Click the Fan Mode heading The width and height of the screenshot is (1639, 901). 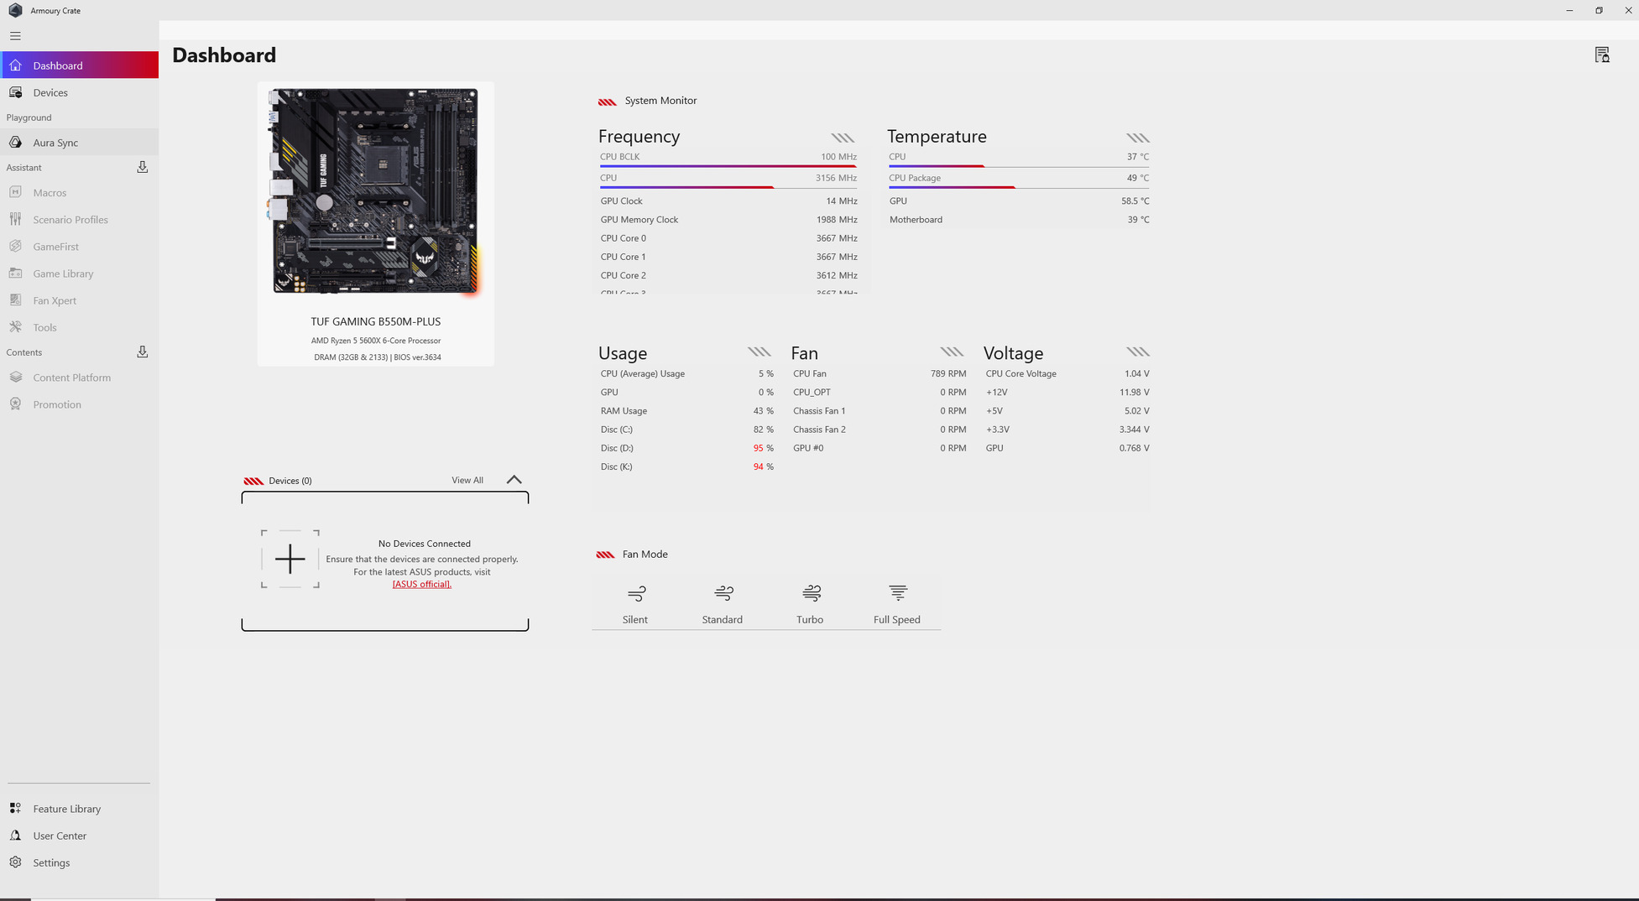[645, 555]
